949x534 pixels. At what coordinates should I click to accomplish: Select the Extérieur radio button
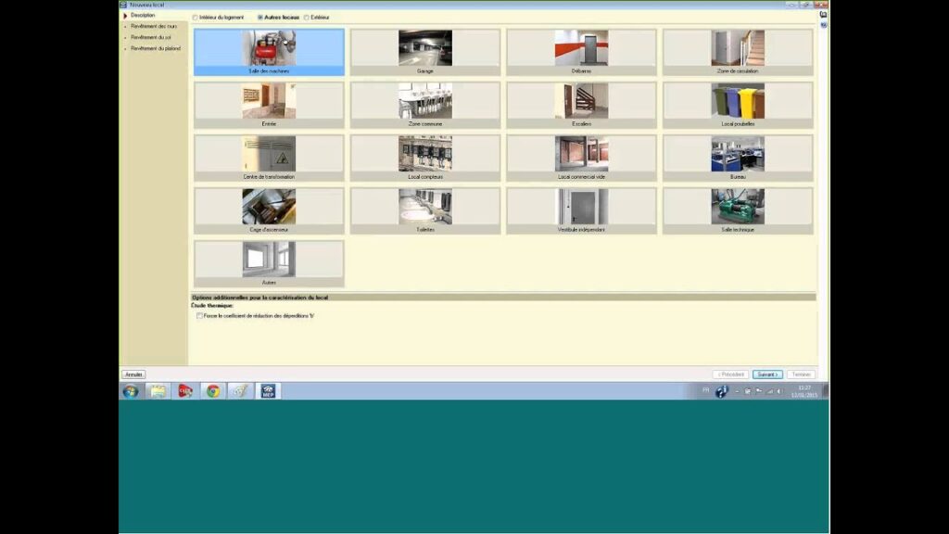point(307,17)
